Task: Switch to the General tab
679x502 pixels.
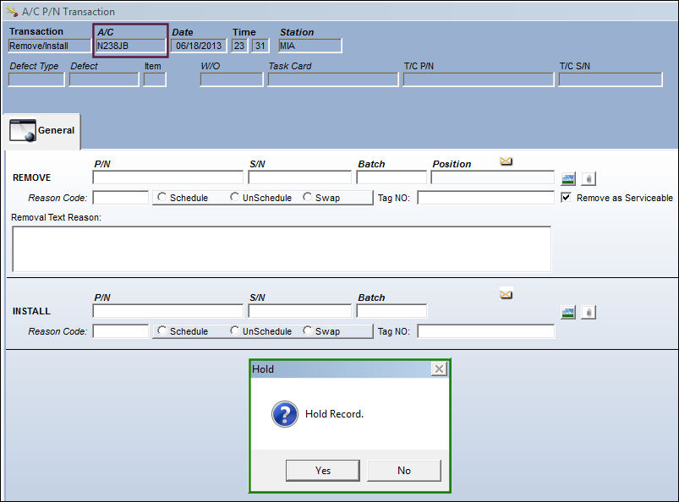Action: (42, 131)
